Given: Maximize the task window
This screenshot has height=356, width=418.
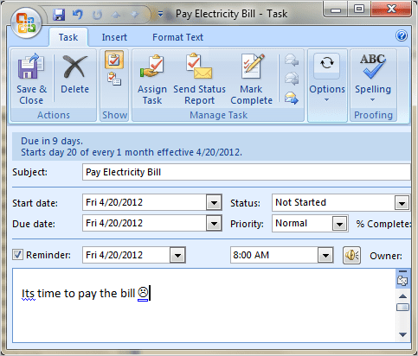Looking at the screenshot, I should click(x=359, y=10).
